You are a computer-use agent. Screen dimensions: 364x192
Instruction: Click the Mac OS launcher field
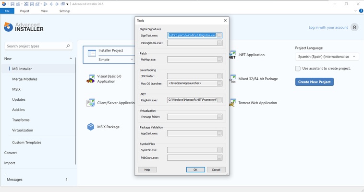pyautogui.click(x=192, y=84)
